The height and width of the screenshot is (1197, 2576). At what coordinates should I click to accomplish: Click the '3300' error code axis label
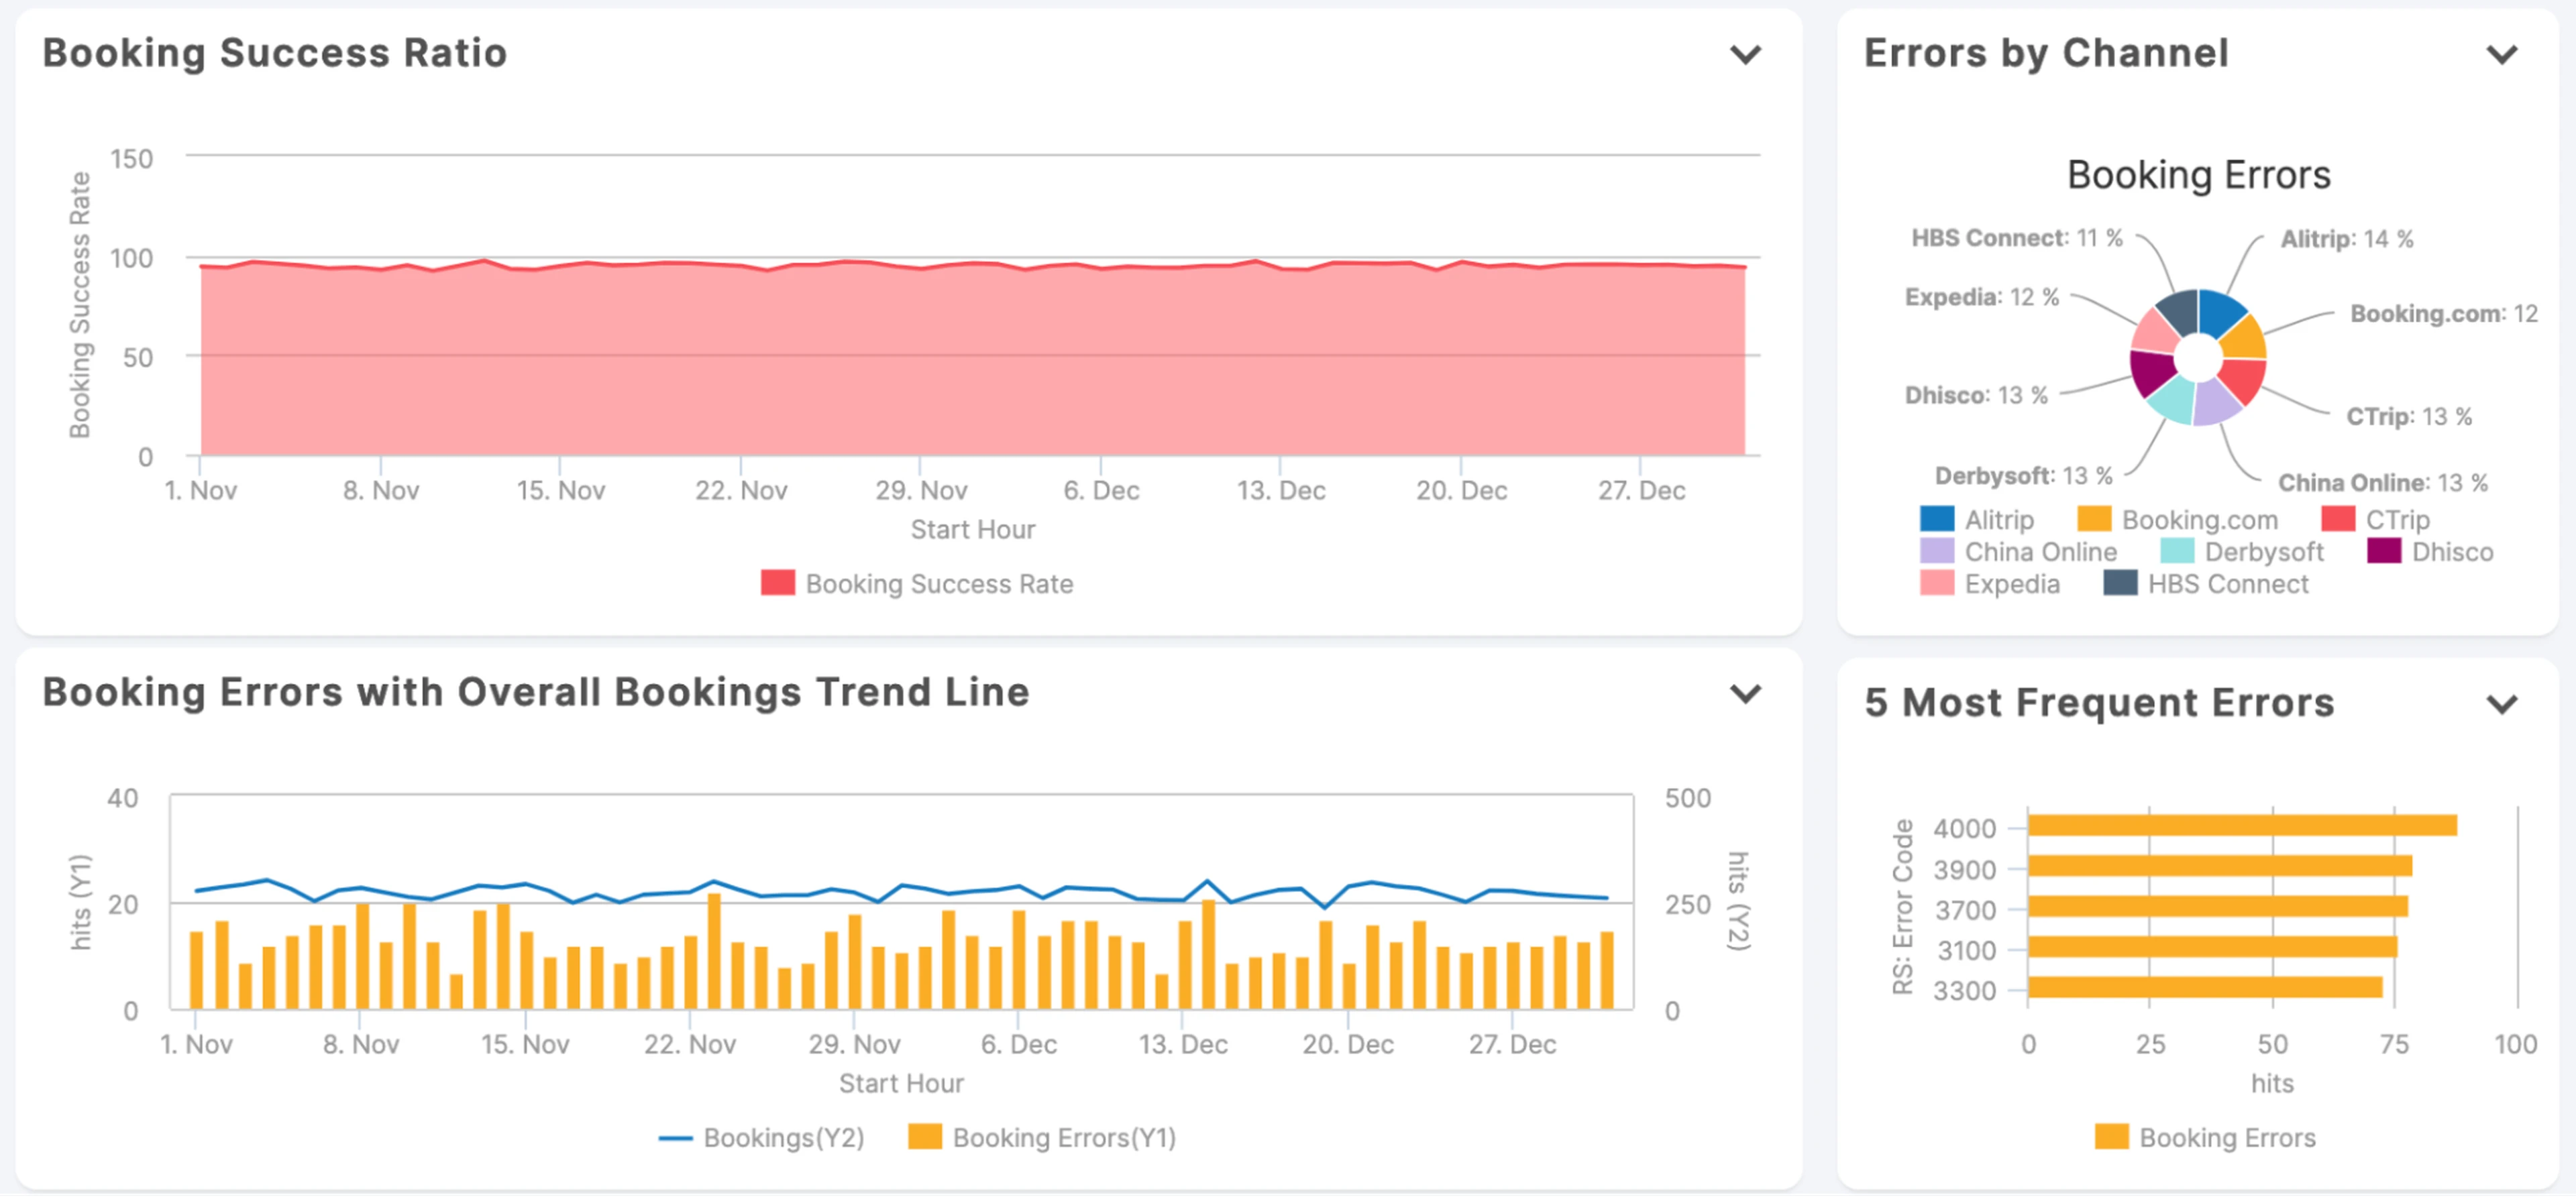[x=1964, y=991]
